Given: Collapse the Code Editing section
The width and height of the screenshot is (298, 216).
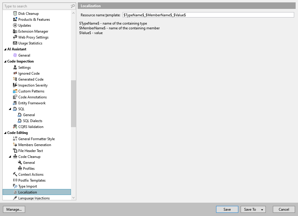Looking at the screenshot, I should click(5, 133).
